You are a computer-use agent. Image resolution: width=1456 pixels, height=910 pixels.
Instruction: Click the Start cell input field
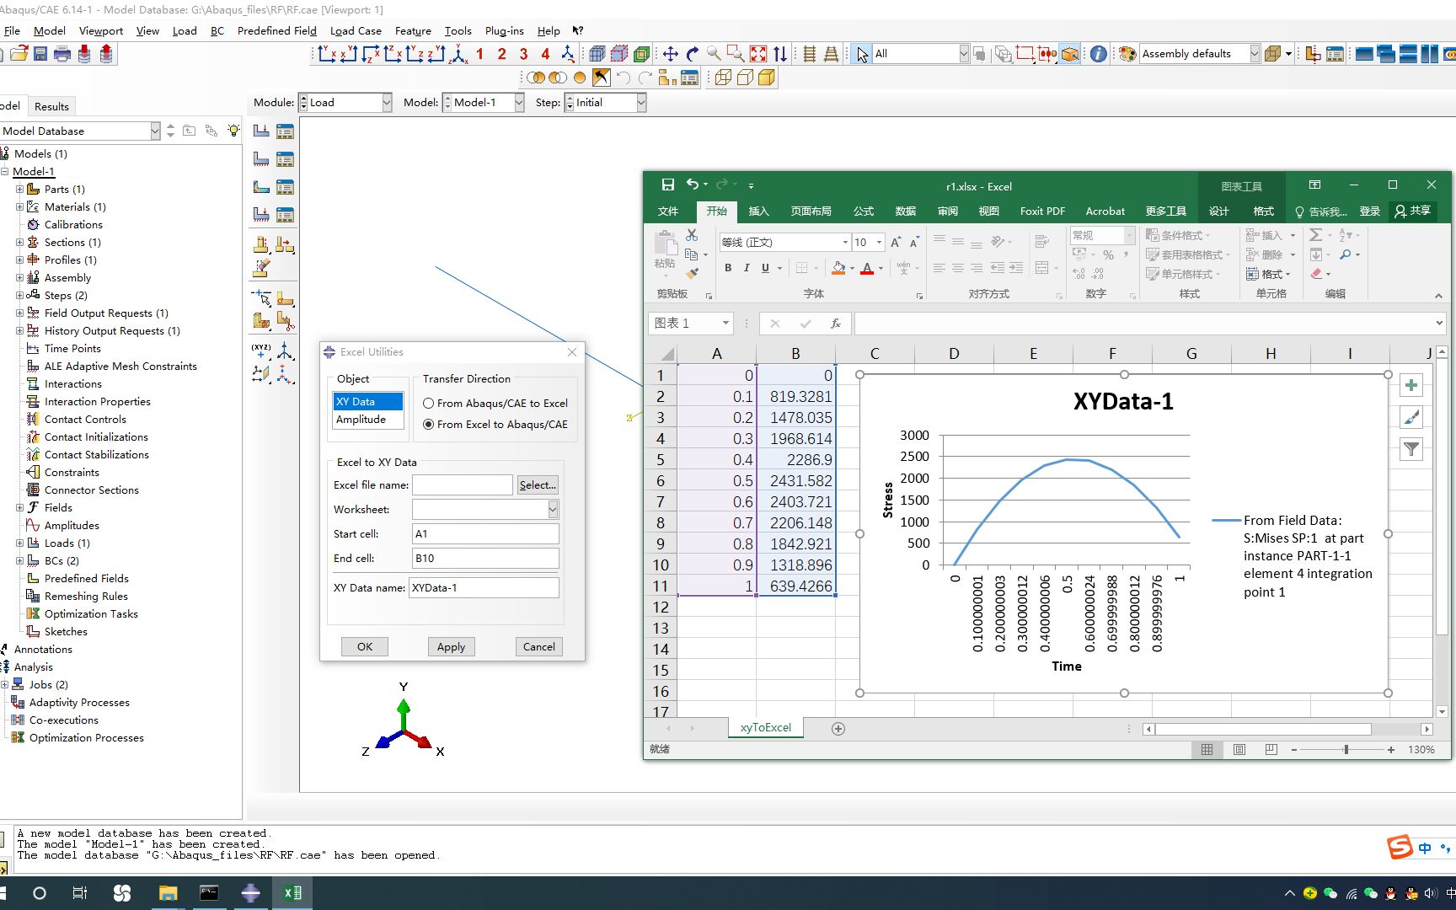point(485,534)
